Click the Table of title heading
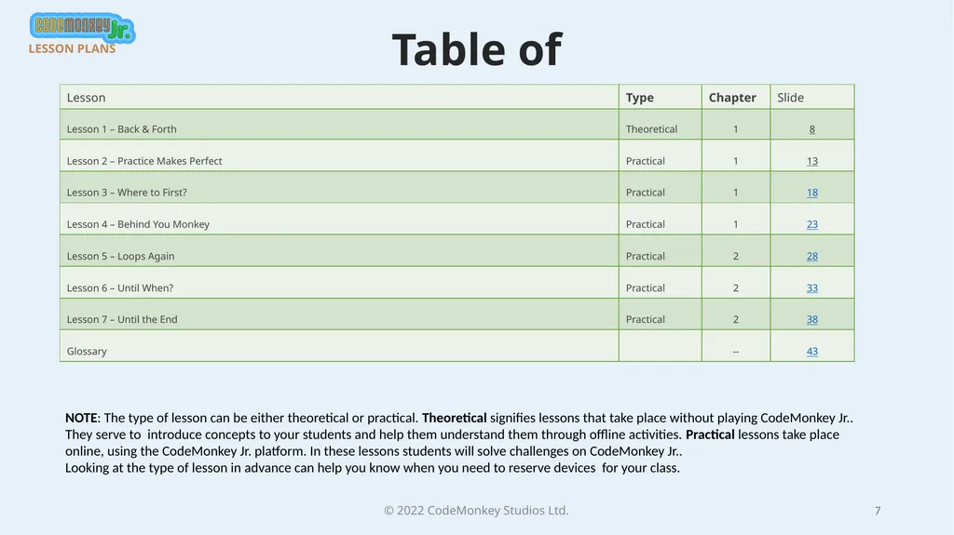Screen dimensions: 954x535 tap(477, 49)
